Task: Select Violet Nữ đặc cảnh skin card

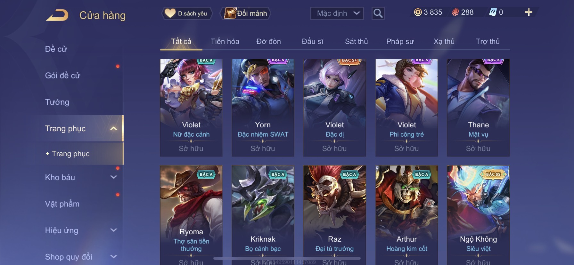Action: [x=191, y=108]
